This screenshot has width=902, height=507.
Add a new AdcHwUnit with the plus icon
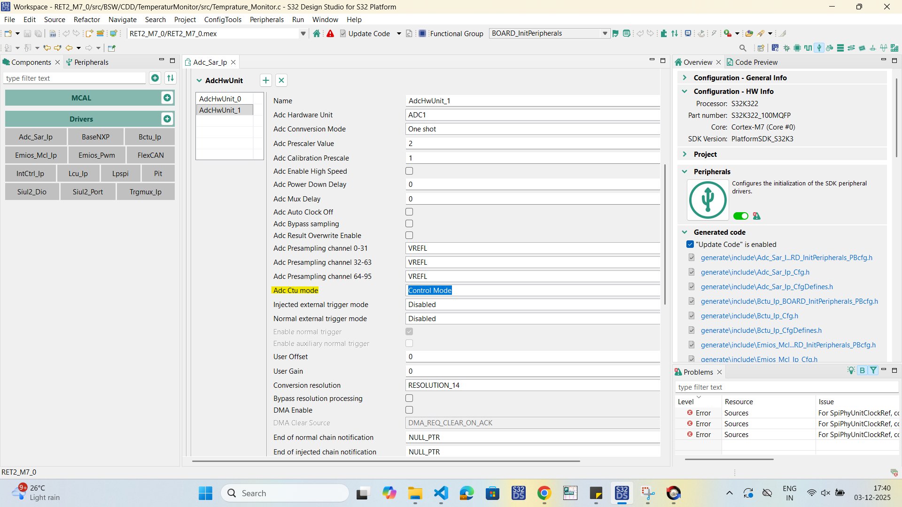266,80
